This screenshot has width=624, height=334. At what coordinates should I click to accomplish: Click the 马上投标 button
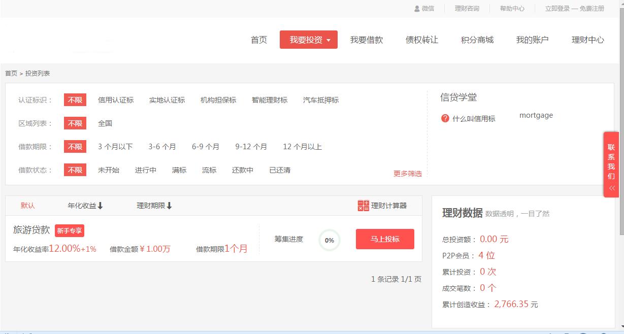[x=385, y=239]
